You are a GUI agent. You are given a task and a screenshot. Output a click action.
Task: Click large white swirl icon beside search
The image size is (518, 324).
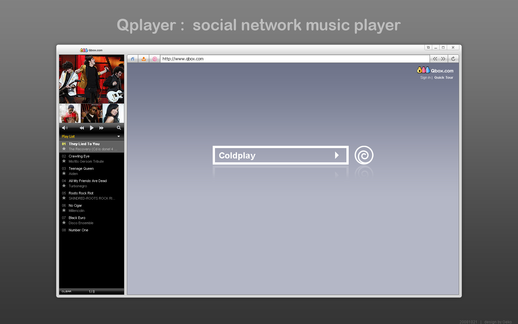364,155
